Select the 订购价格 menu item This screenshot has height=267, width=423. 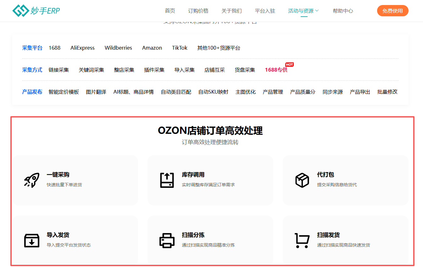click(198, 10)
